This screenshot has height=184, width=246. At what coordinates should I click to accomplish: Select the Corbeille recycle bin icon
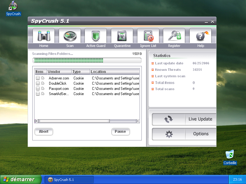coord(230,155)
